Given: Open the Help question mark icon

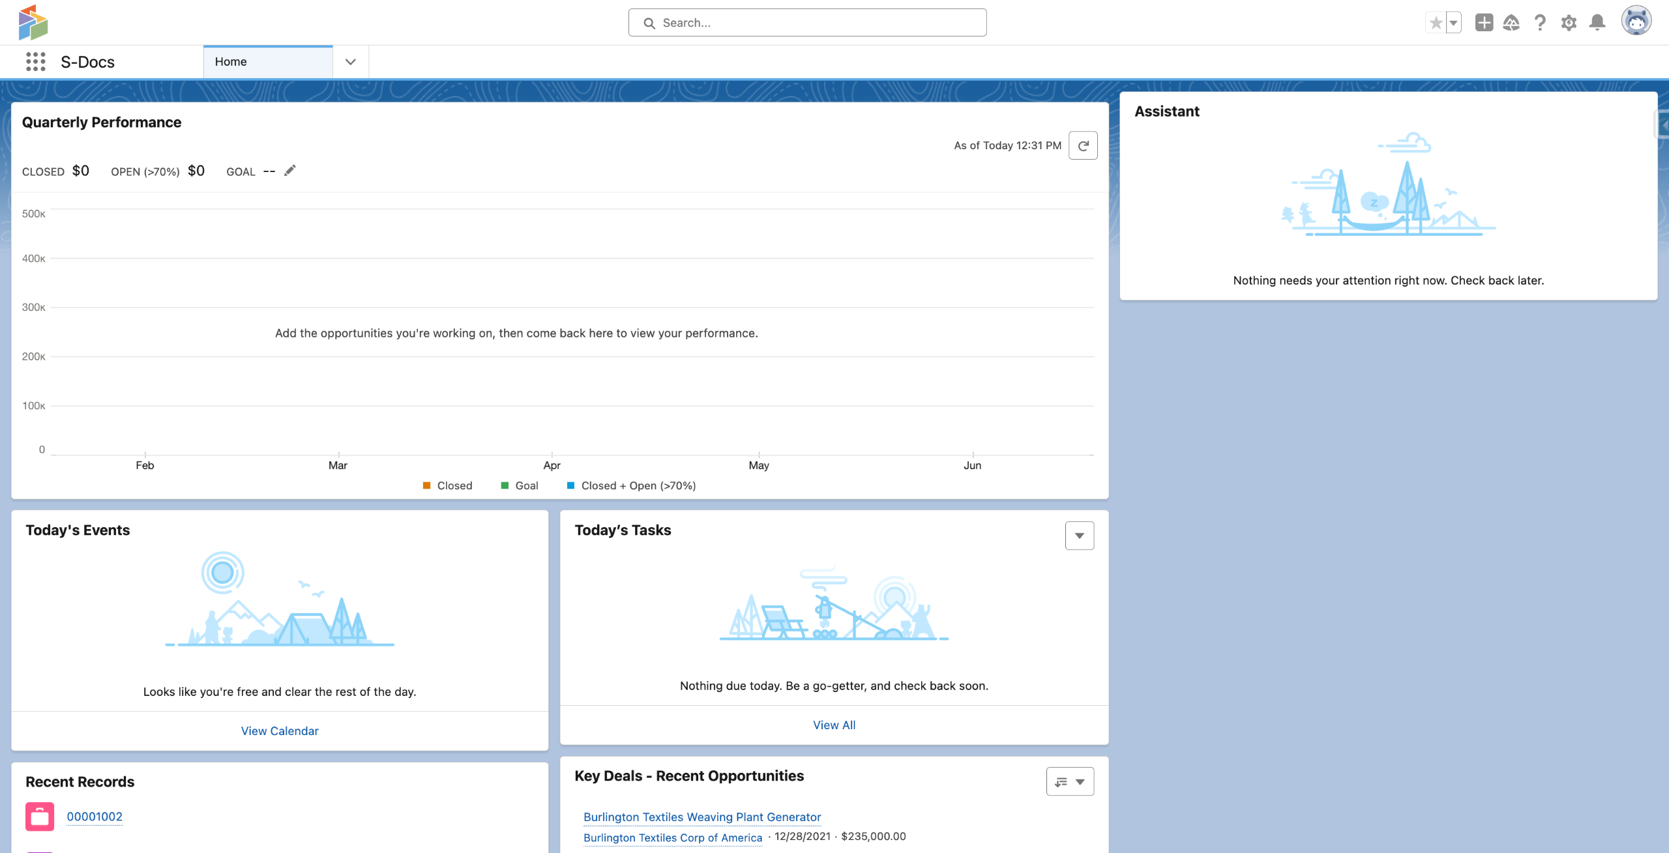Looking at the screenshot, I should [1540, 23].
